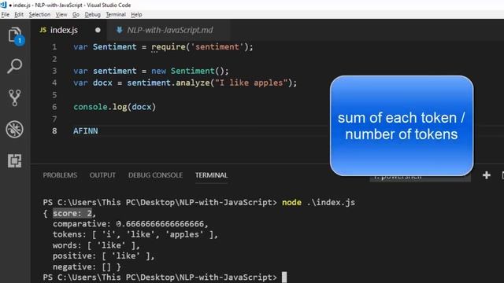The height and width of the screenshot is (283, 504).
Task: Switch to the DEBUG CONSOLE tab
Action: coord(155,175)
